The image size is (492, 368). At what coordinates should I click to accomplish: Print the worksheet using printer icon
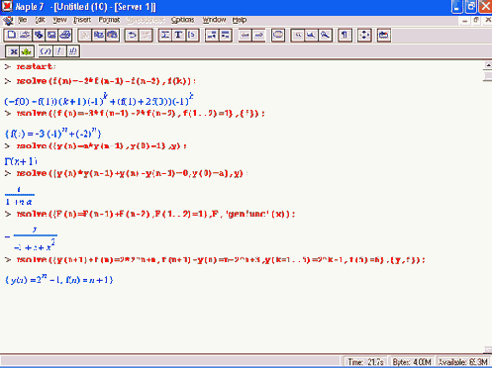(x=65, y=35)
